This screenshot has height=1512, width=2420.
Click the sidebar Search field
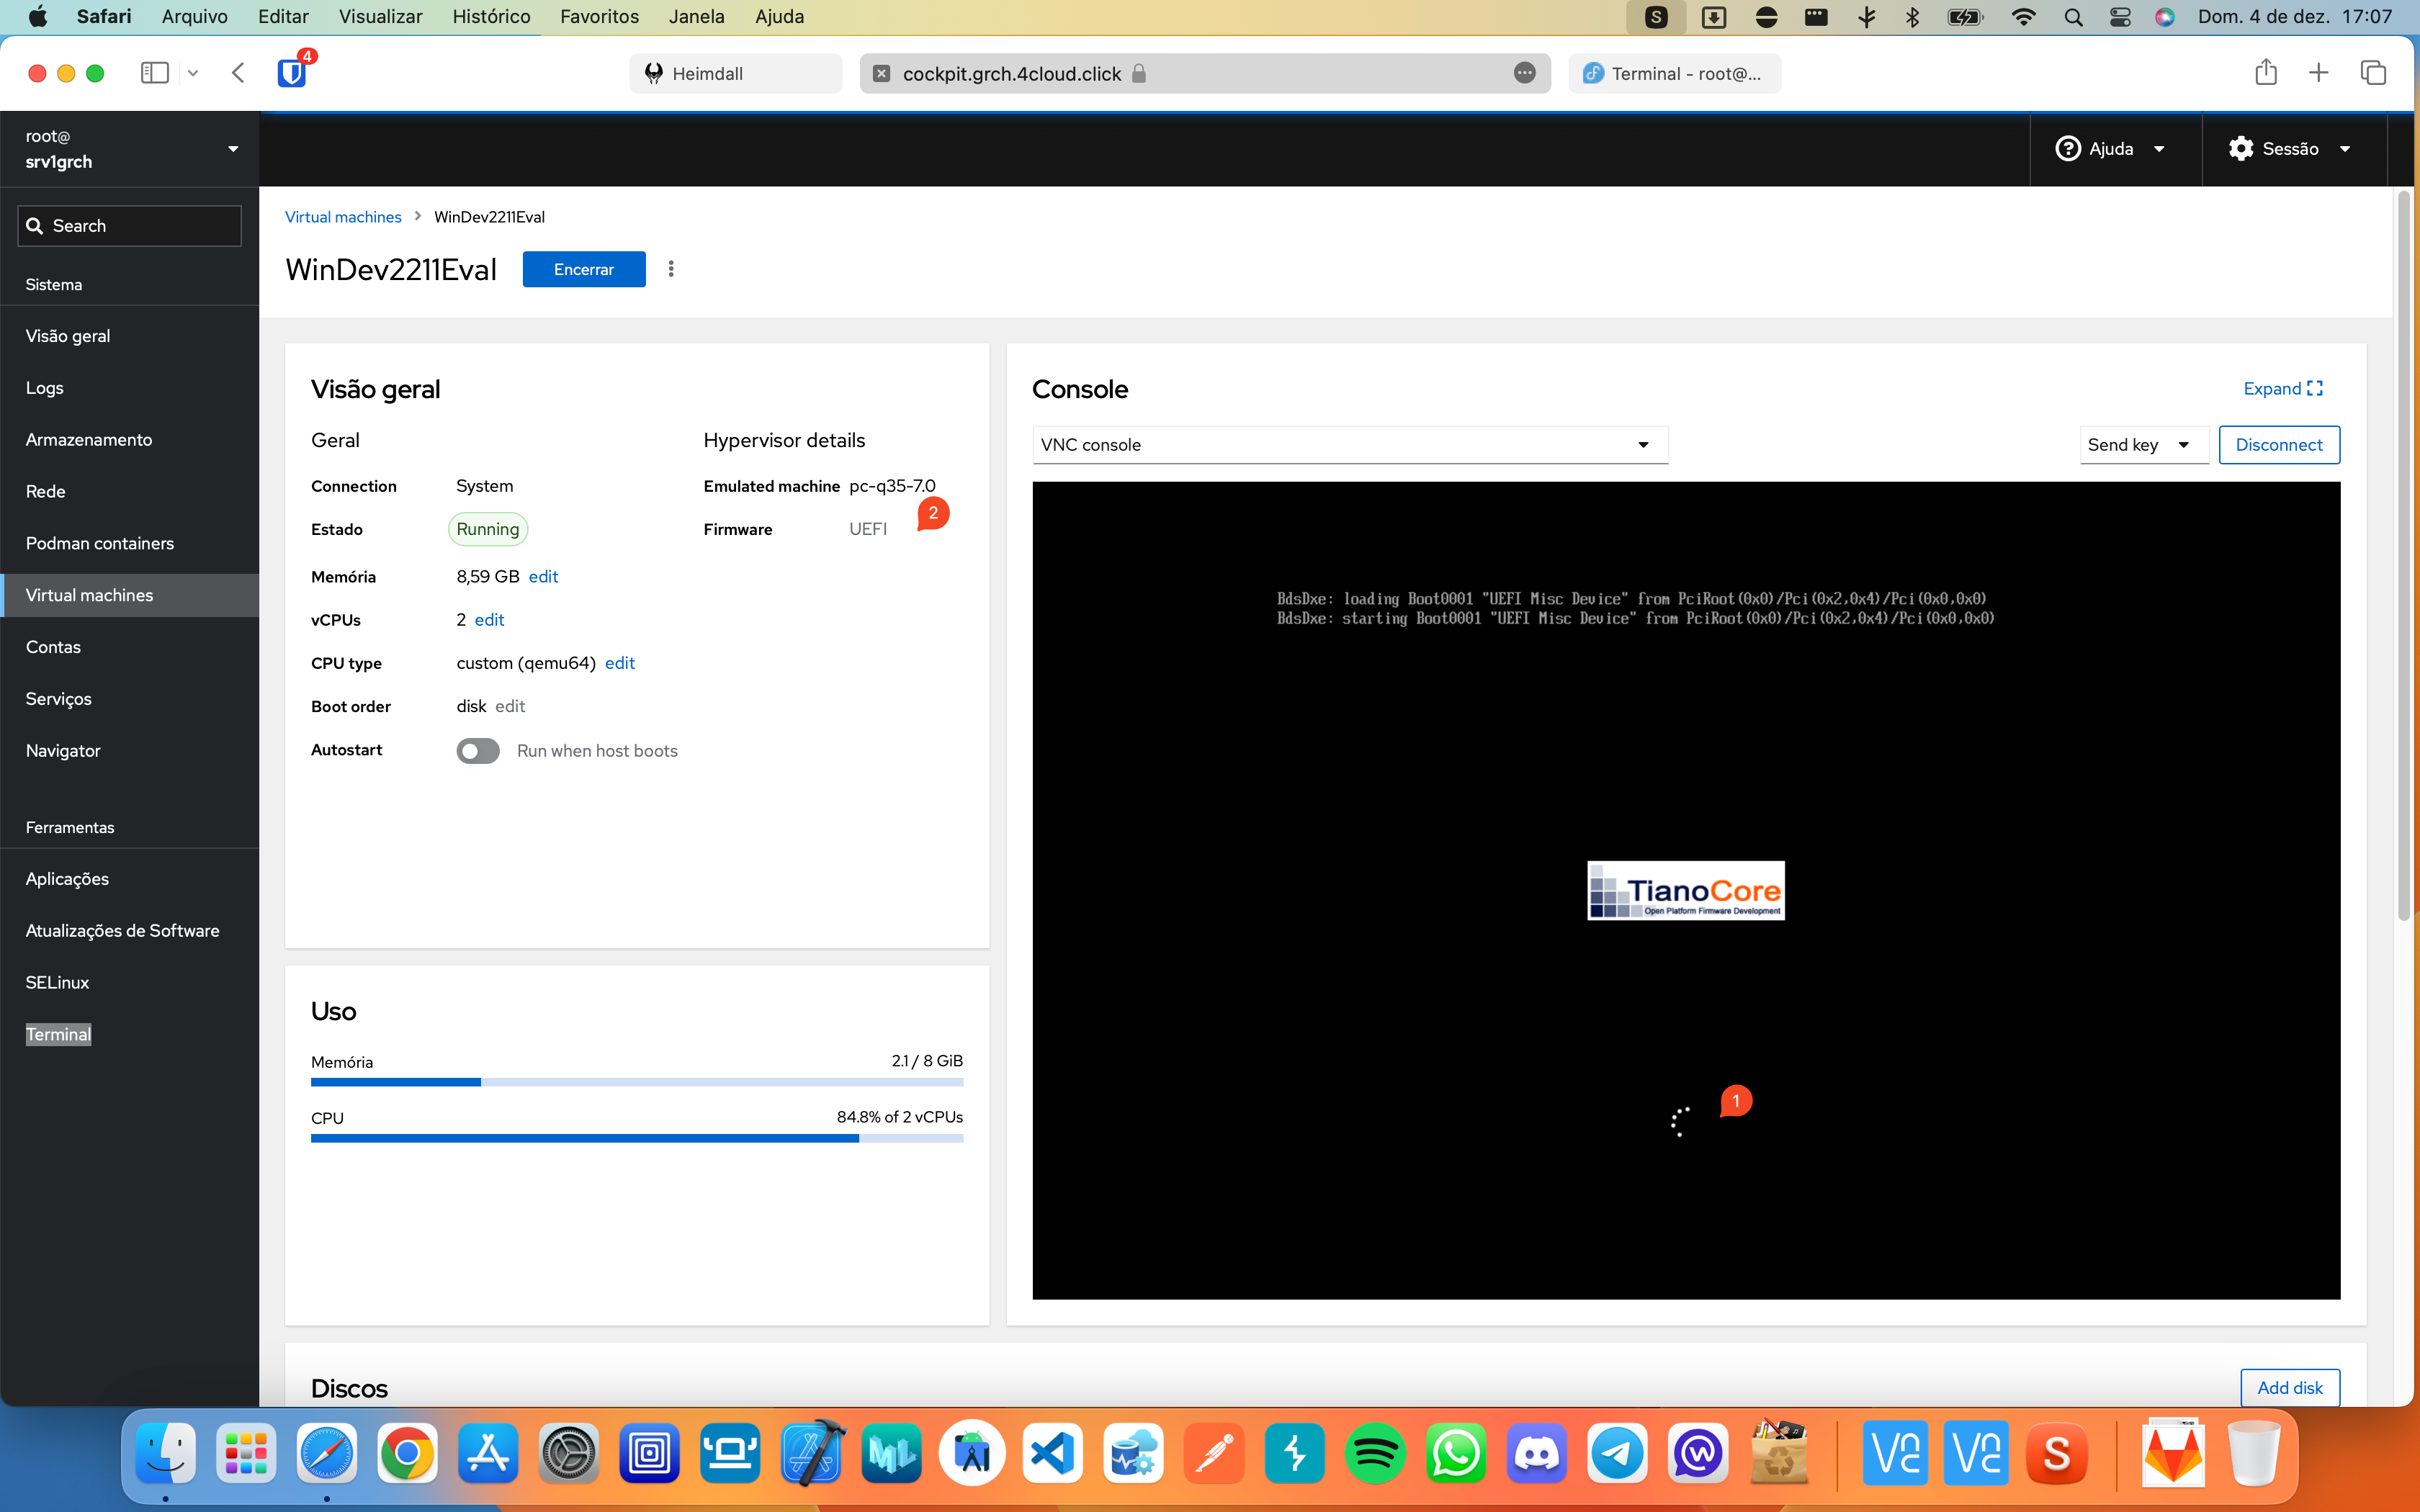point(130,226)
